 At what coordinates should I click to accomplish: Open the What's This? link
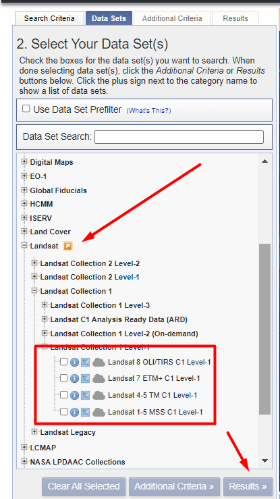click(148, 111)
